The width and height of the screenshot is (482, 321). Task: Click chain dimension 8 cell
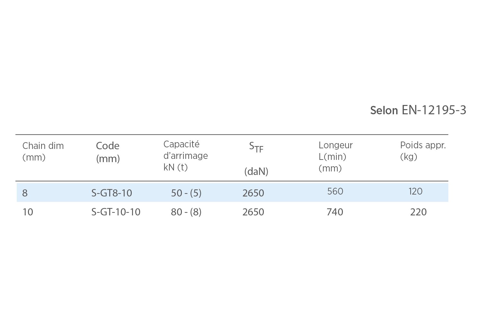[25, 193]
